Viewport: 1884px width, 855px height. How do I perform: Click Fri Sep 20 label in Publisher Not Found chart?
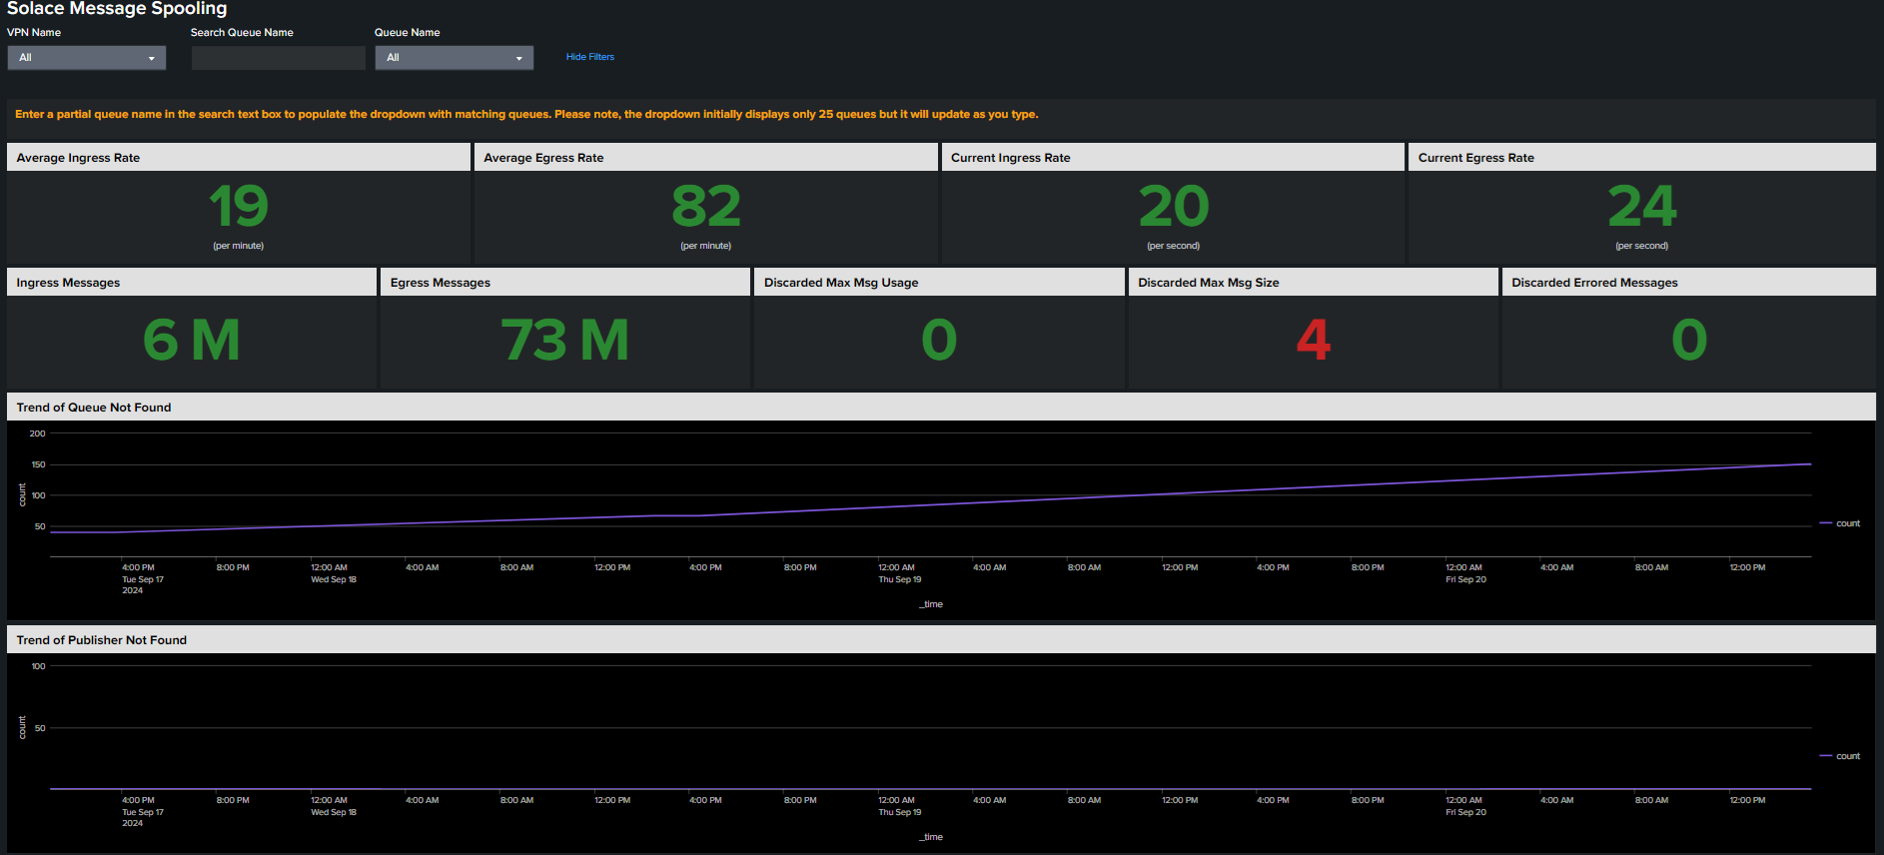pos(1466,812)
